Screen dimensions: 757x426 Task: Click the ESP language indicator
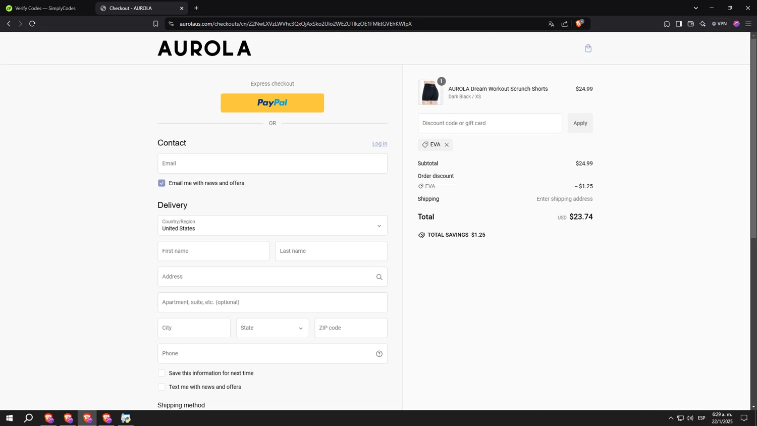click(701, 418)
